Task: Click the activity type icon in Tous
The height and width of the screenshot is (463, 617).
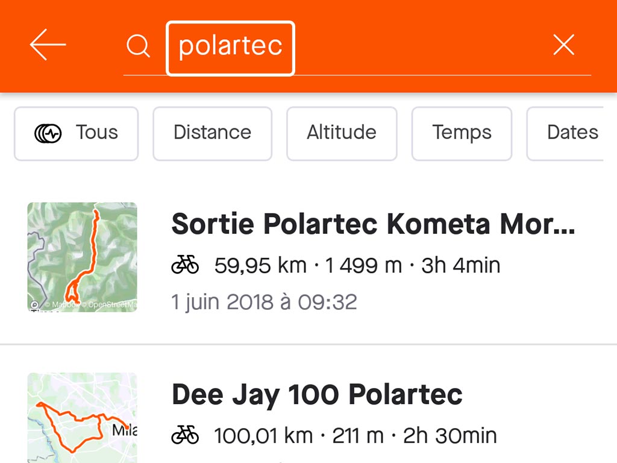Action: (48, 133)
